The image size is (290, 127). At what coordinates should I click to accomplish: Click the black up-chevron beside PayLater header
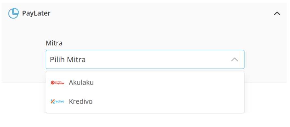click(x=277, y=13)
